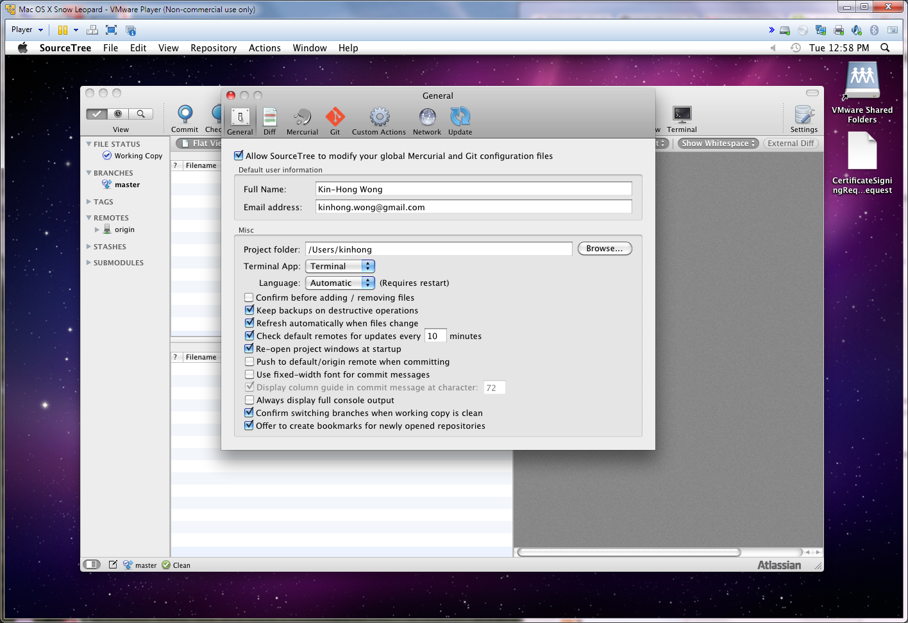Uncheck Re-open project windows at startup
The height and width of the screenshot is (623, 908).
pos(249,349)
